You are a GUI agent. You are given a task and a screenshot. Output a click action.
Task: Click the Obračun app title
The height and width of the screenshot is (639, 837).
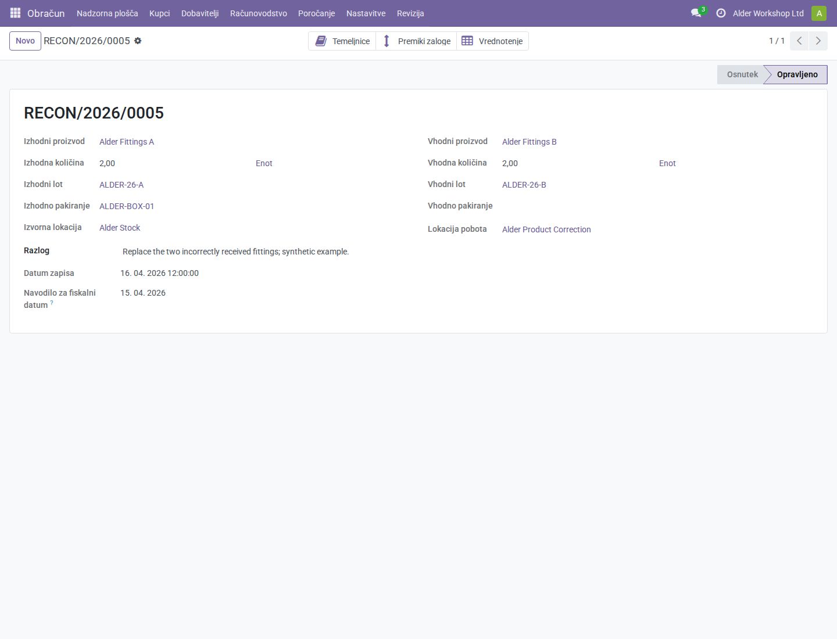(x=46, y=13)
